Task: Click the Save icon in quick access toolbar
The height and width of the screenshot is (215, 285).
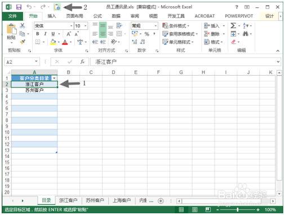Action: point(19,7)
